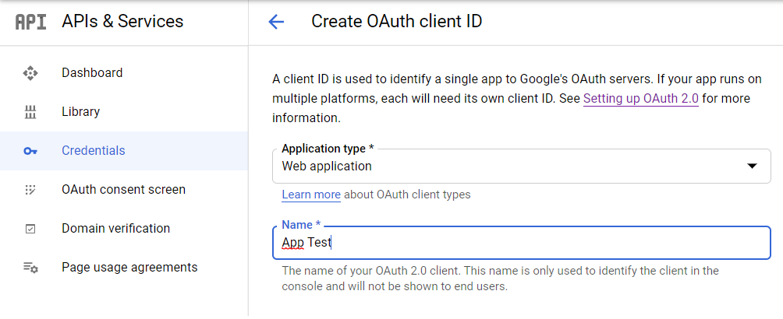Select Credentials in the sidebar
The width and height of the screenshot is (783, 319).
94,151
